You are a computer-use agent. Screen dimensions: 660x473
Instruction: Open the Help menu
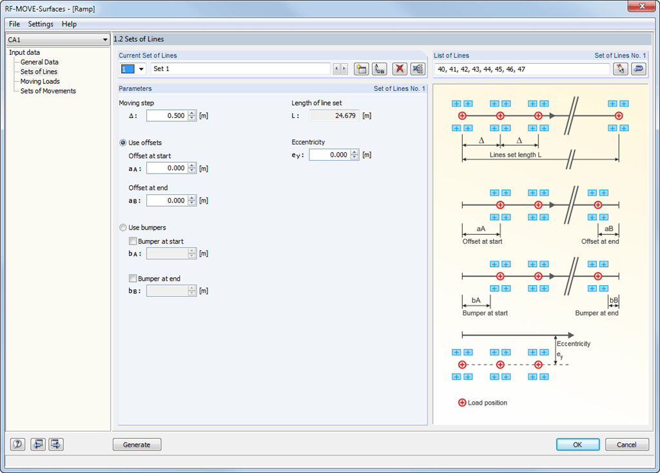(x=69, y=24)
